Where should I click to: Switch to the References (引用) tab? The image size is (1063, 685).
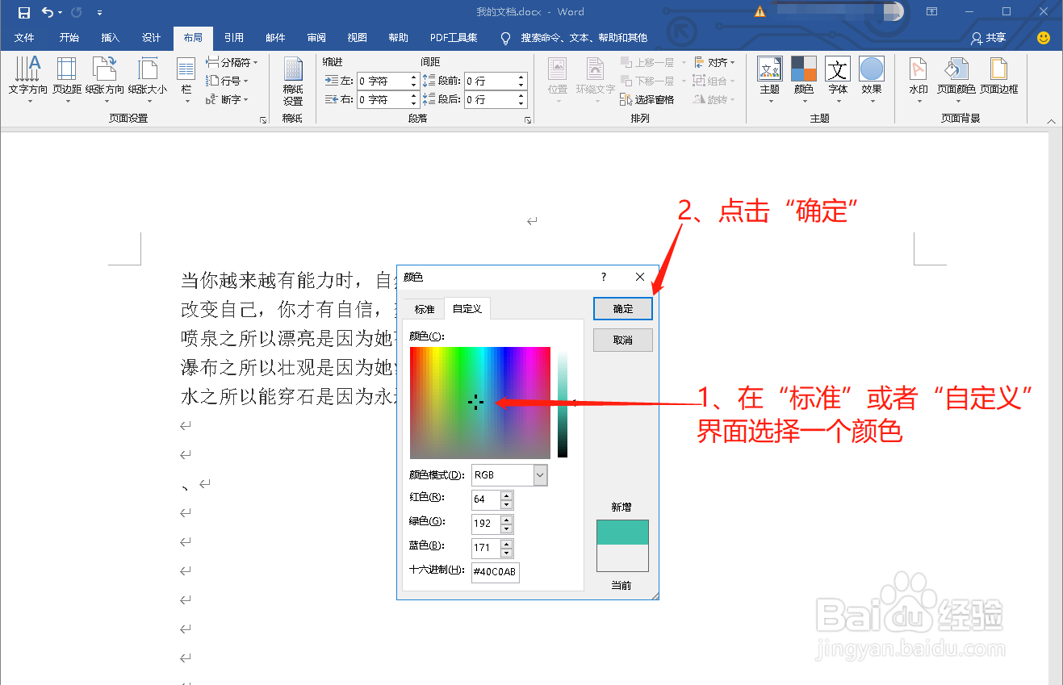point(234,38)
